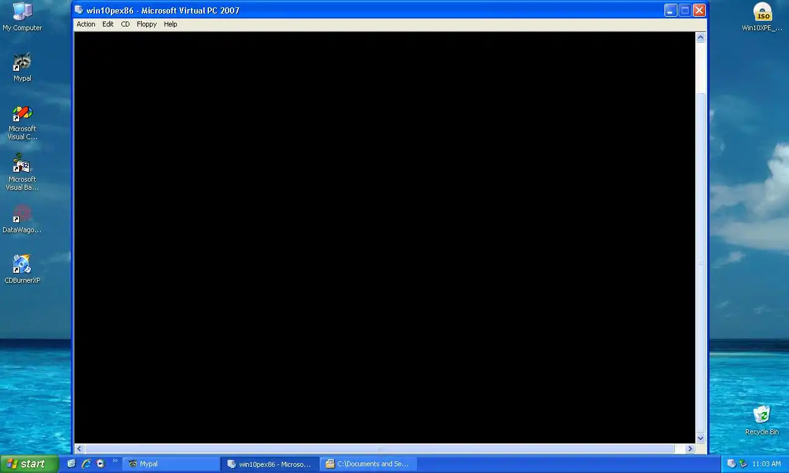
Task: Switch to the win10pex86 taskbar button
Action: pos(270,464)
